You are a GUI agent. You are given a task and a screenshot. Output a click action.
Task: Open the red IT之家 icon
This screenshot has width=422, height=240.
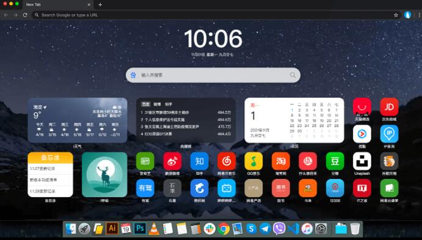(x=362, y=188)
